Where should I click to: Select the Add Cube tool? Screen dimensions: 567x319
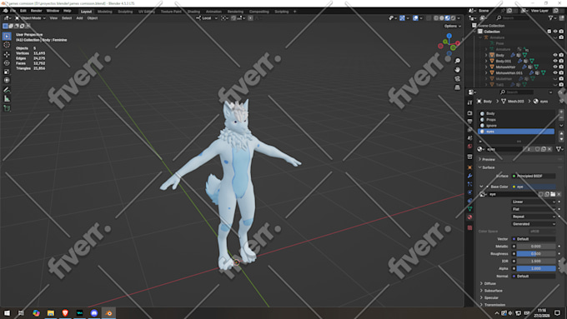click(x=7, y=108)
